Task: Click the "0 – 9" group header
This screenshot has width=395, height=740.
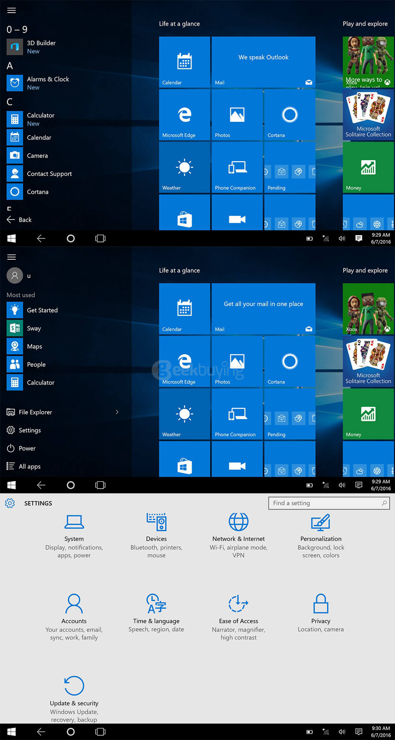Action: [x=17, y=30]
